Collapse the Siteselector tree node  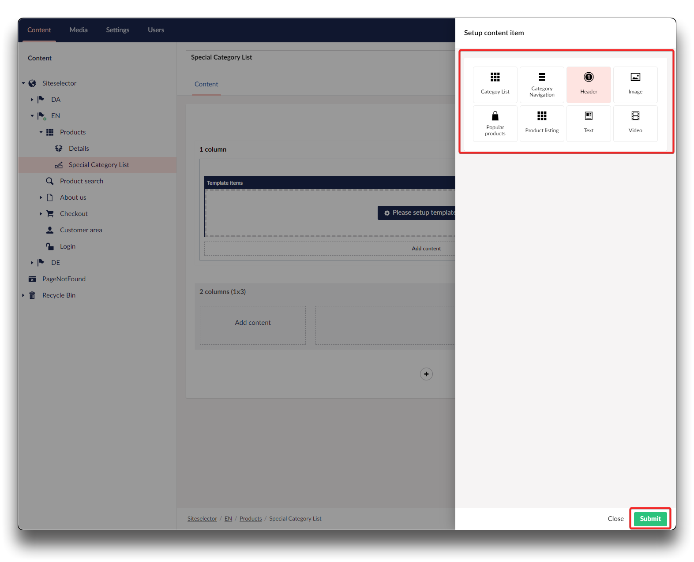(x=23, y=83)
